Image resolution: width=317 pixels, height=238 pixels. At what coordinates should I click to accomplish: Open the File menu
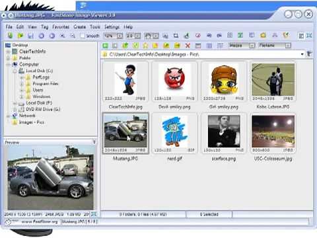(x=9, y=27)
